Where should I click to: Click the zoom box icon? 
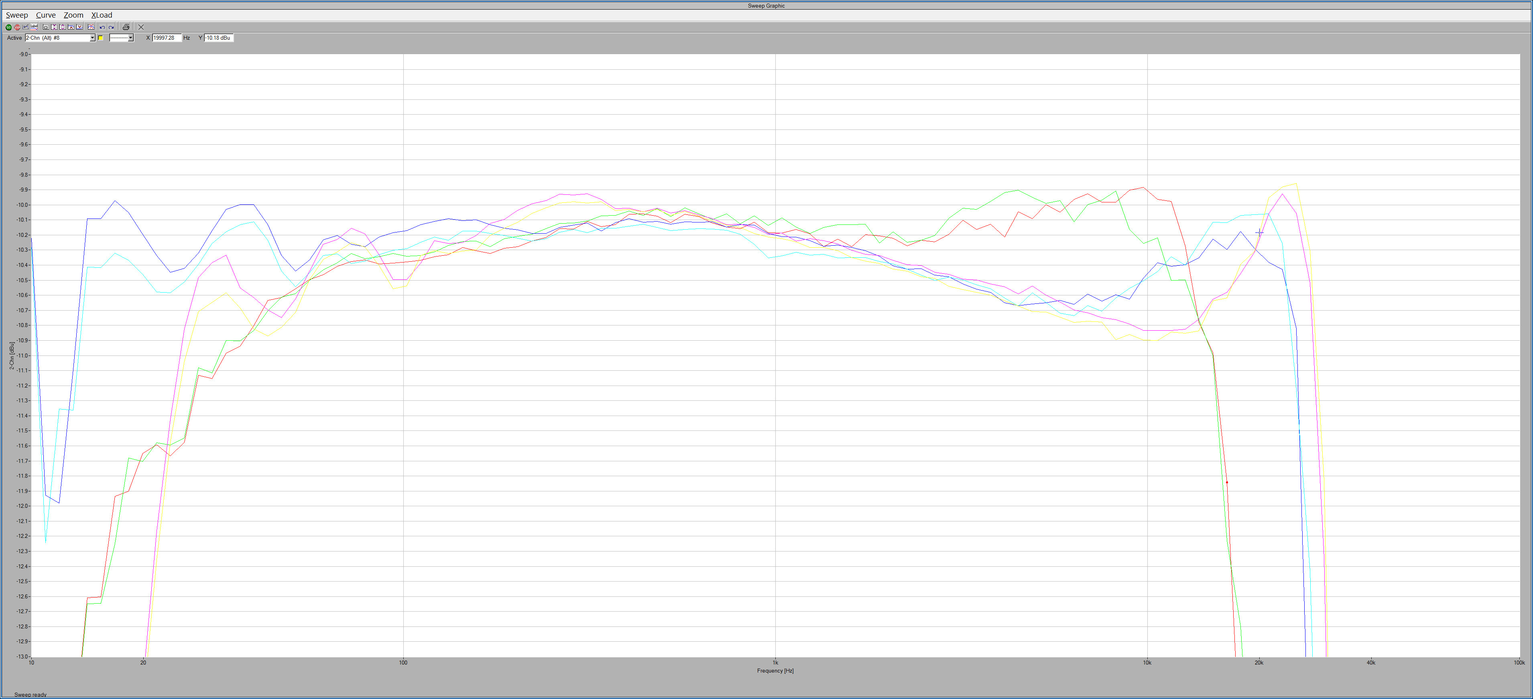46,27
